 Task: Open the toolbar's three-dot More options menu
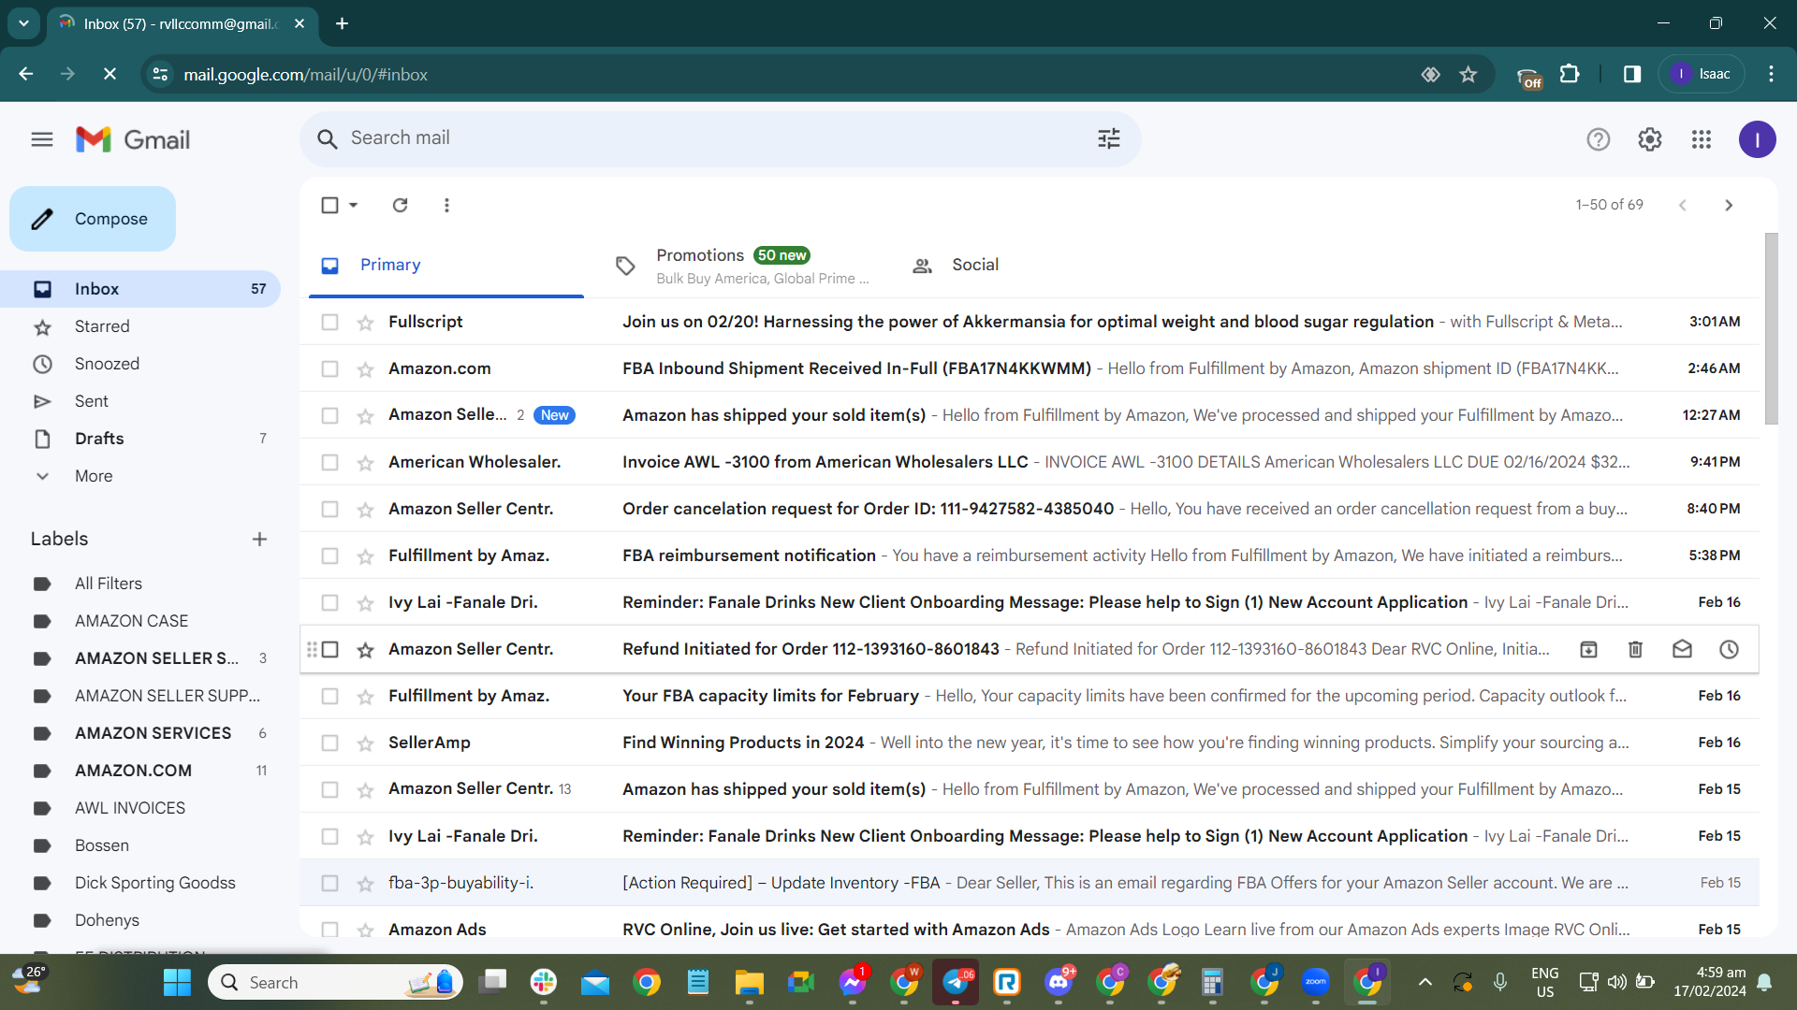point(446,205)
